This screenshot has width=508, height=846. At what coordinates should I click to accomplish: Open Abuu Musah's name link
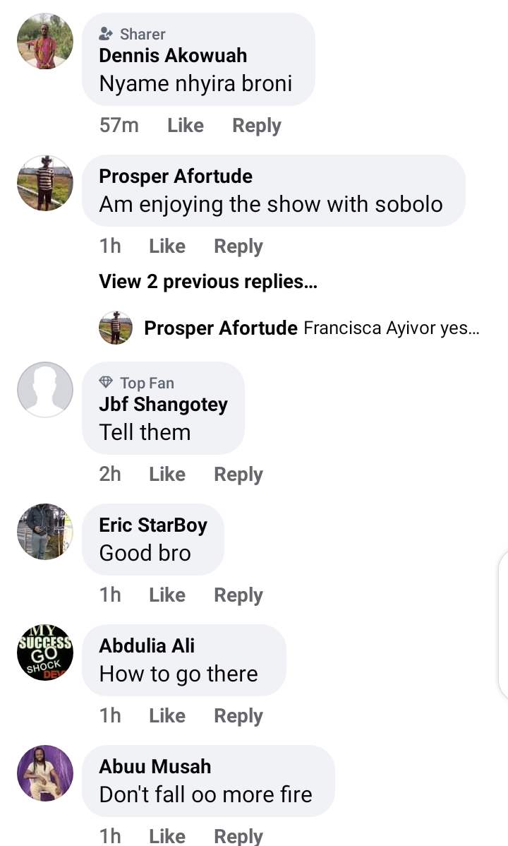click(155, 766)
